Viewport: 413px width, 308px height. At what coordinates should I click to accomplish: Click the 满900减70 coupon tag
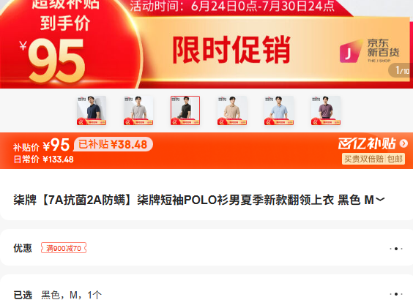point(64,248)
